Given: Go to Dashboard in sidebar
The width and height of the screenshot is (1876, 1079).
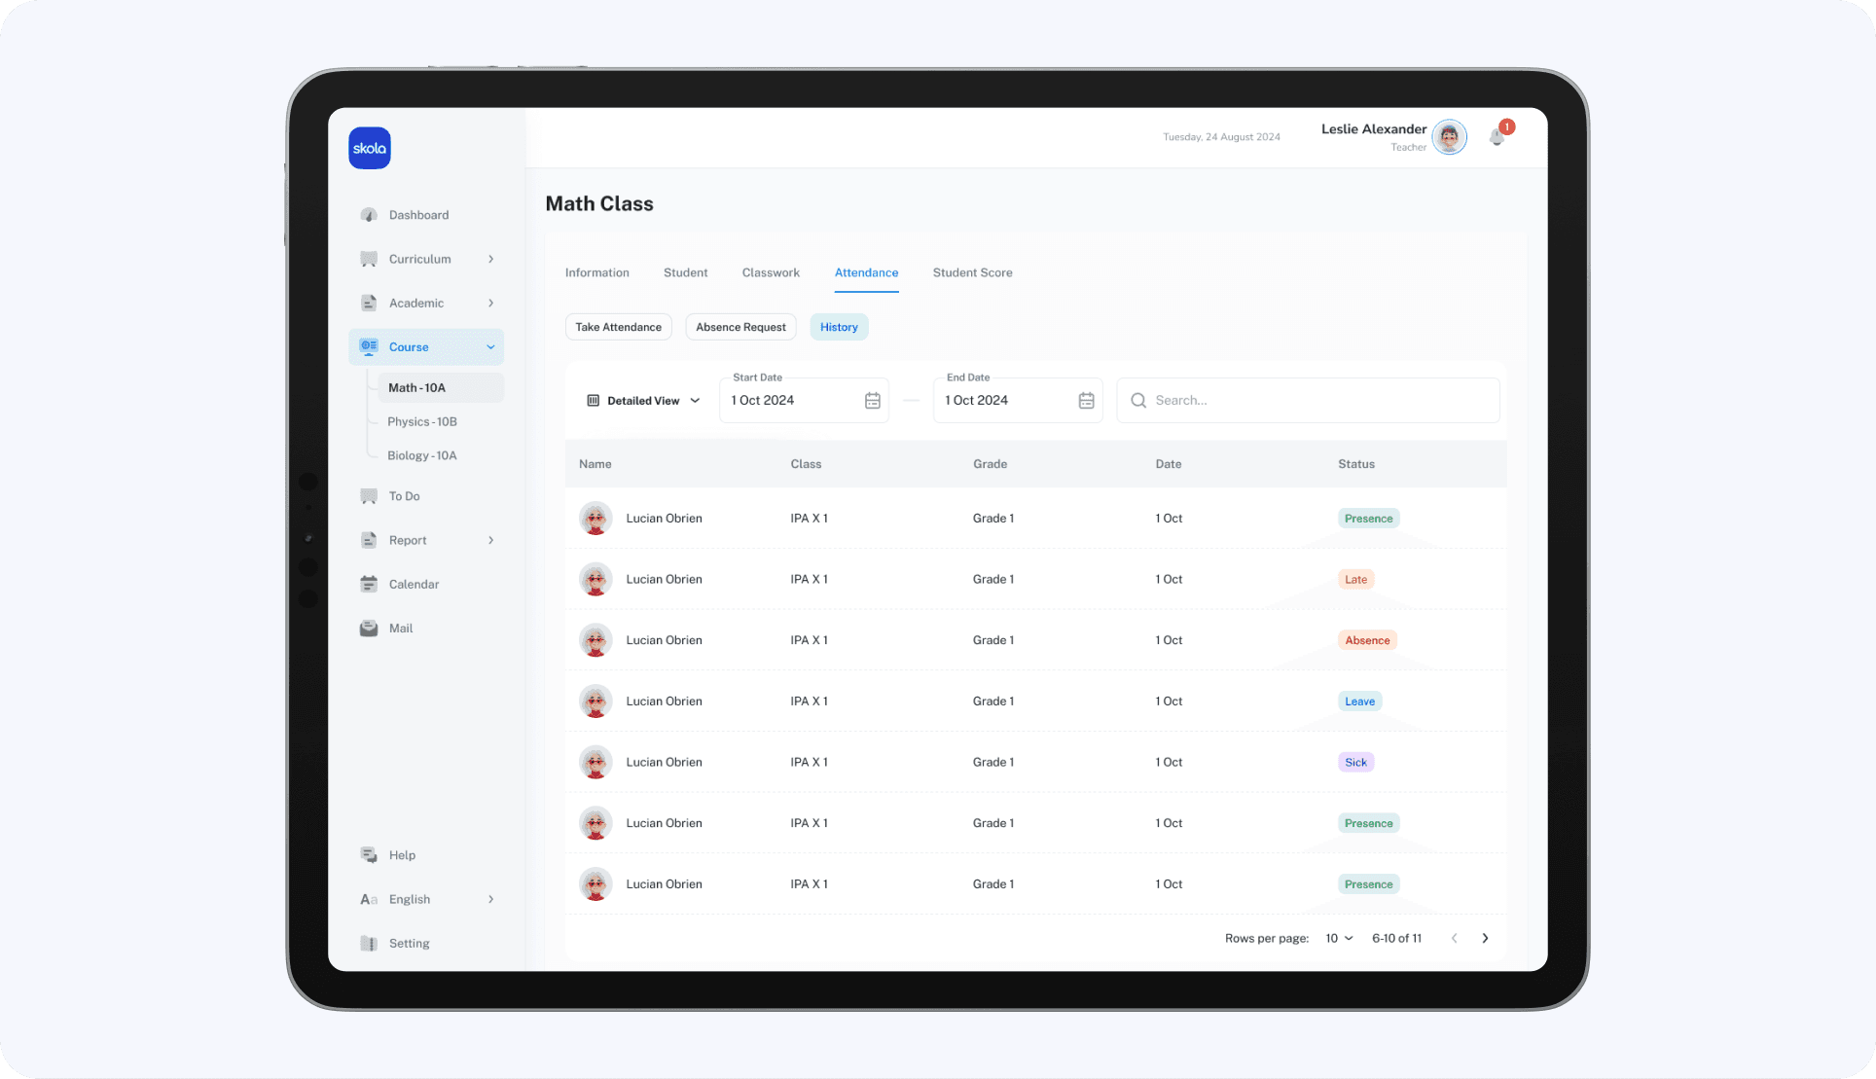Looking at the screenshot, I should [x=418, y=215].
